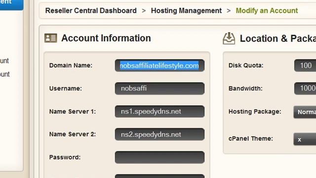Click the cPanel Theme label
This screenshot has height=178, width=316.
pyautogui.click(x=251, y=138)
